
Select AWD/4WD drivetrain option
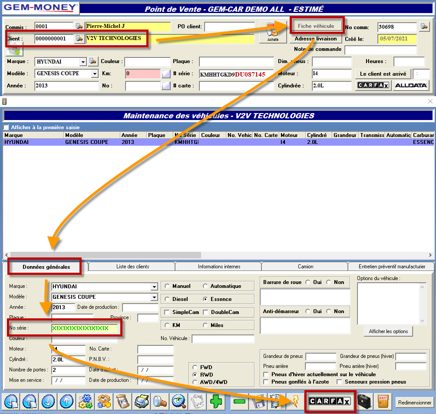(x=195, y=382)
